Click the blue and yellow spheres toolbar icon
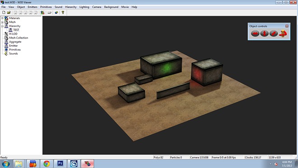Image resolution: width=298 pixels, height=168 pixels. pos(56,13)
